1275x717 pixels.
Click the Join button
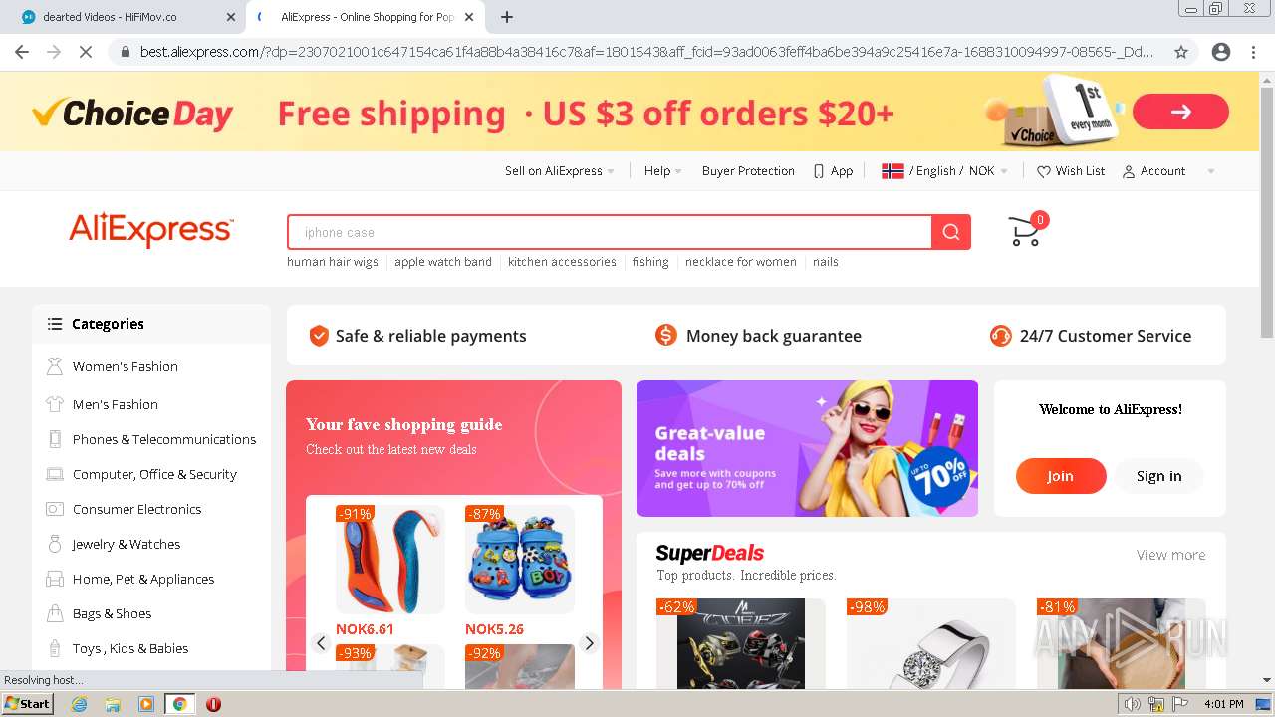1061,476
